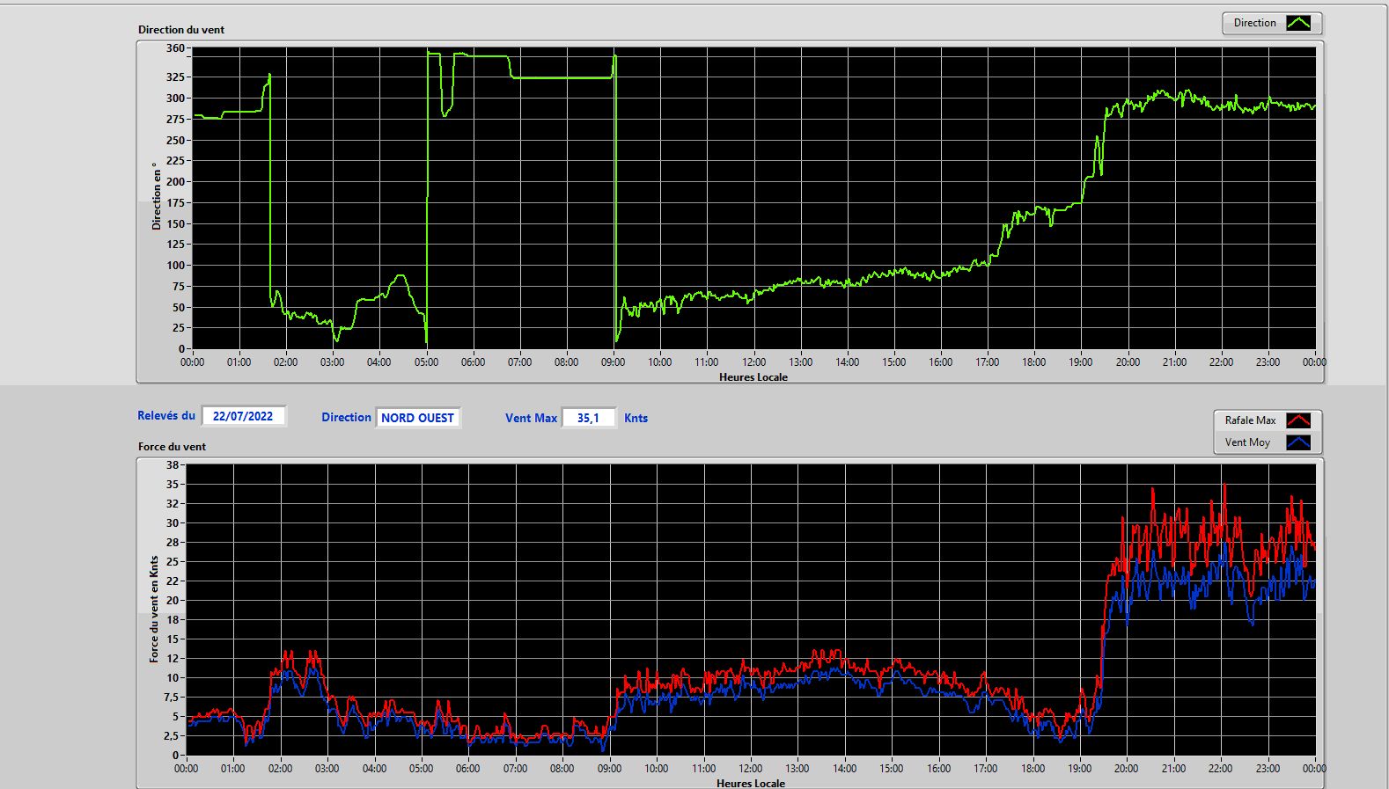The width and height of the screenshot is (1389, 789).
Task: Click the date field showing 22/07/2022
Action: pyautogui.click(x=243, y=416)
